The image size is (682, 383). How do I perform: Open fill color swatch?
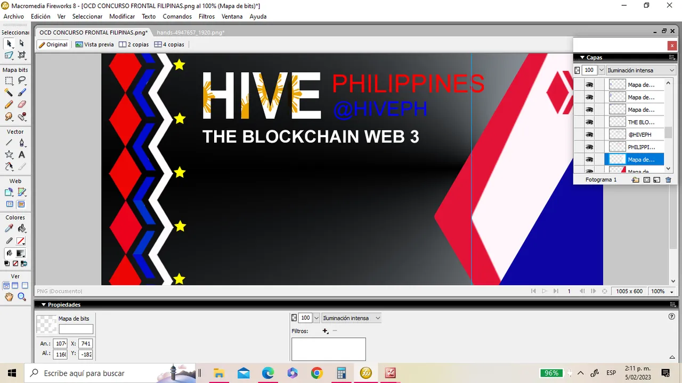pos(21,253)
